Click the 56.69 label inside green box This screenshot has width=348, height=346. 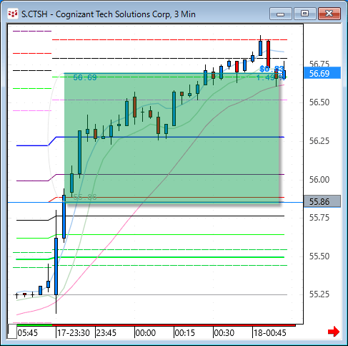85,77
